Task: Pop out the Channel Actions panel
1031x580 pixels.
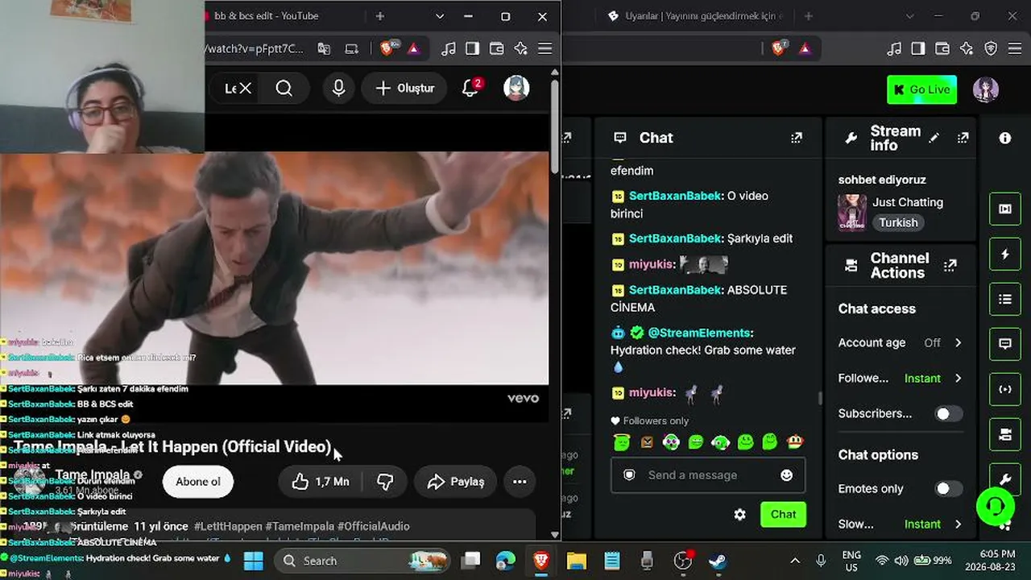Action: click(950, 265)
